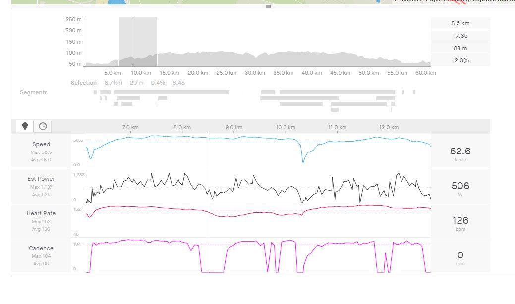
Task: Click the Segments label
Action: pos(34,92)
